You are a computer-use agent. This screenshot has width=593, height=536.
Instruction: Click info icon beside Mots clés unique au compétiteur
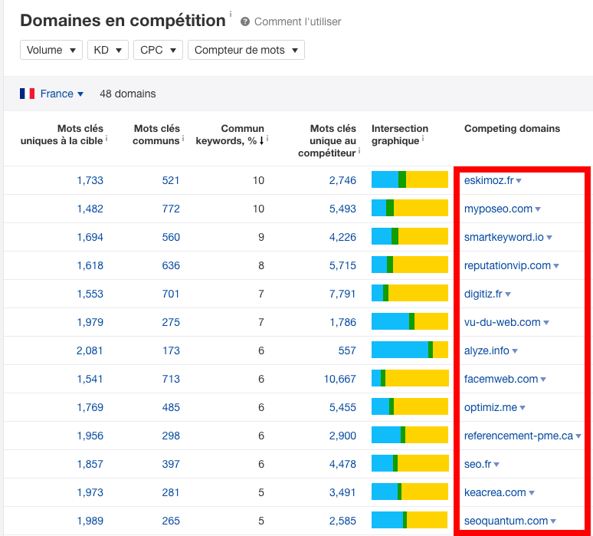coord(359,151)
